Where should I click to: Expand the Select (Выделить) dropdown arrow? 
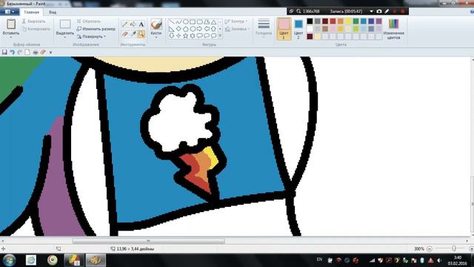tap(65, 37)
